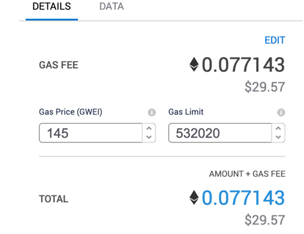Increase Gas Price with the up arrow
Screen dimensions: 304x234
[149, 129]
